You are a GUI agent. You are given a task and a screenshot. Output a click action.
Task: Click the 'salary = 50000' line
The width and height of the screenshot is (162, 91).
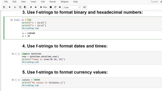pos(31,80)
